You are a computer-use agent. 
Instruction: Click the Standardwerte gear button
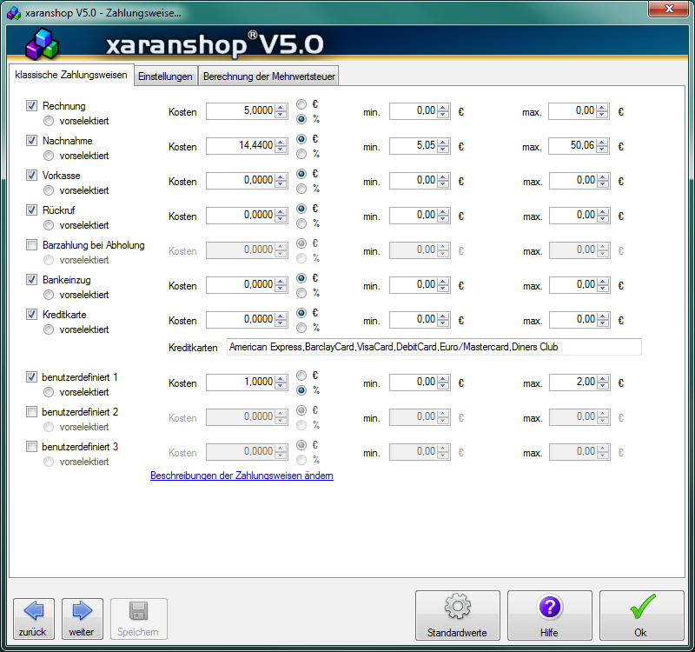click(458, 615)
